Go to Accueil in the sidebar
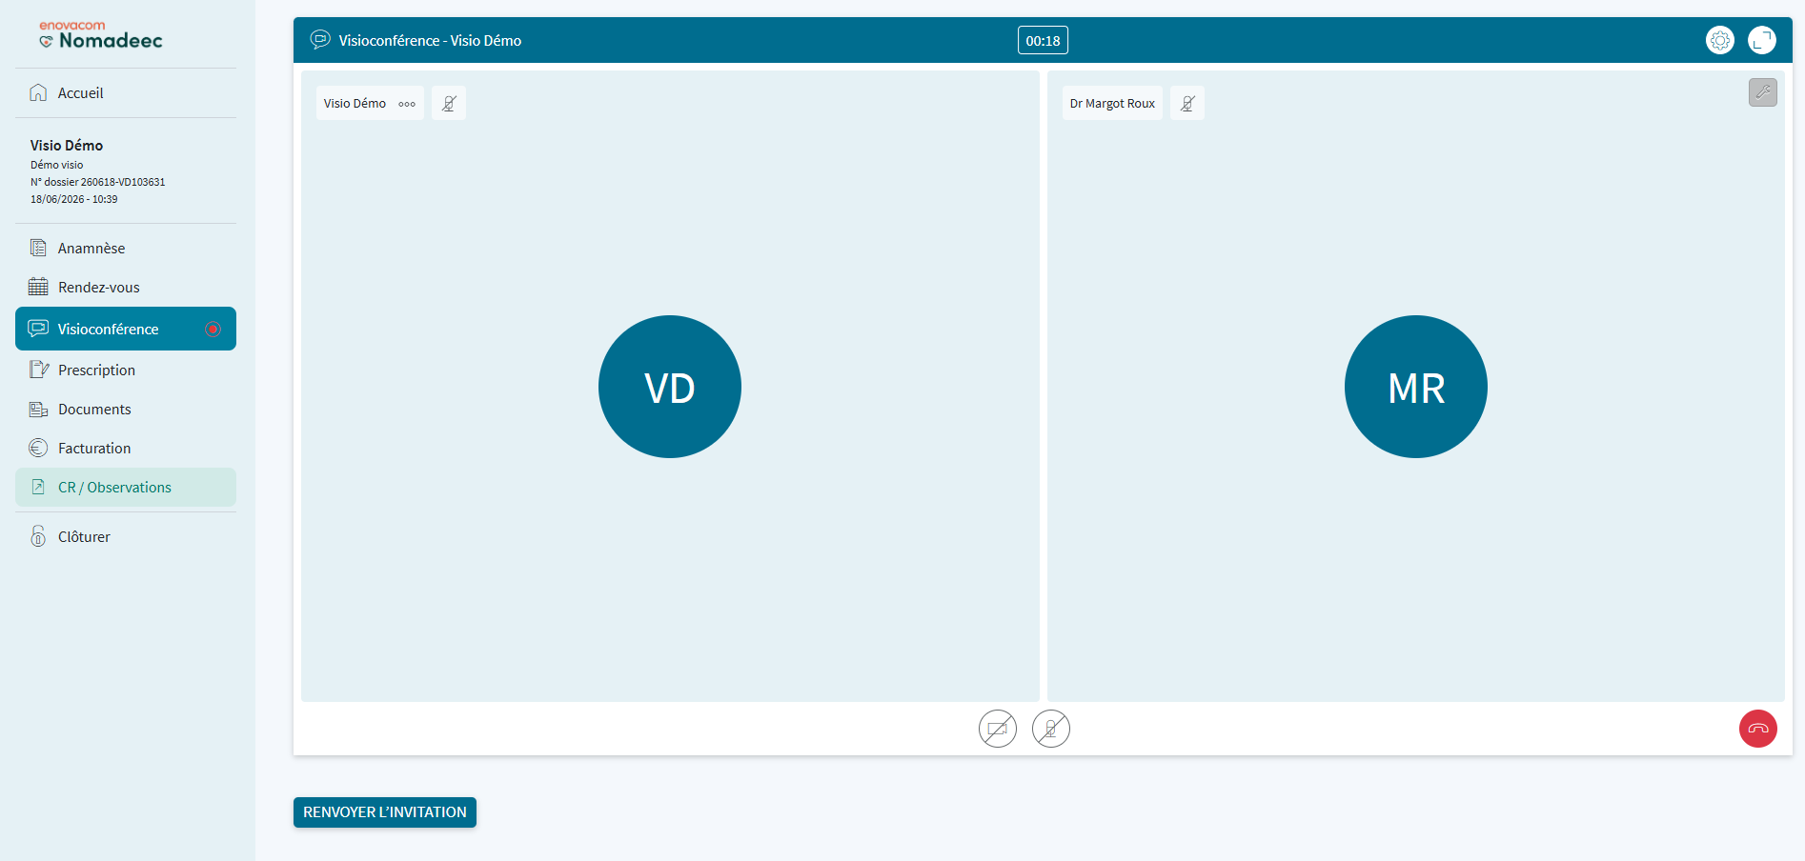The height and width of the screenshot is (861, 1805). tap(126, 92)
